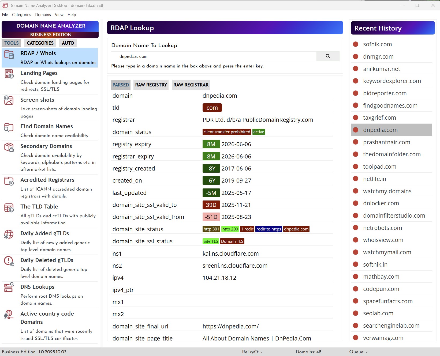
Task: Click the domain name lookup input field
Action: [x=214, y=56]
